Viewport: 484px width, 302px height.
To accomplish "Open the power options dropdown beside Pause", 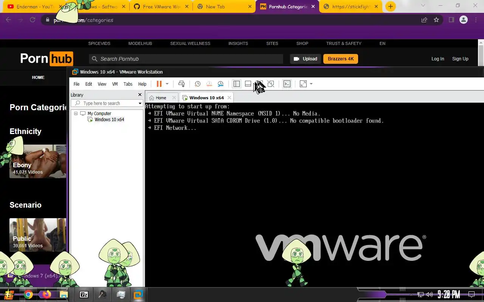I will [x=167, y=84].
